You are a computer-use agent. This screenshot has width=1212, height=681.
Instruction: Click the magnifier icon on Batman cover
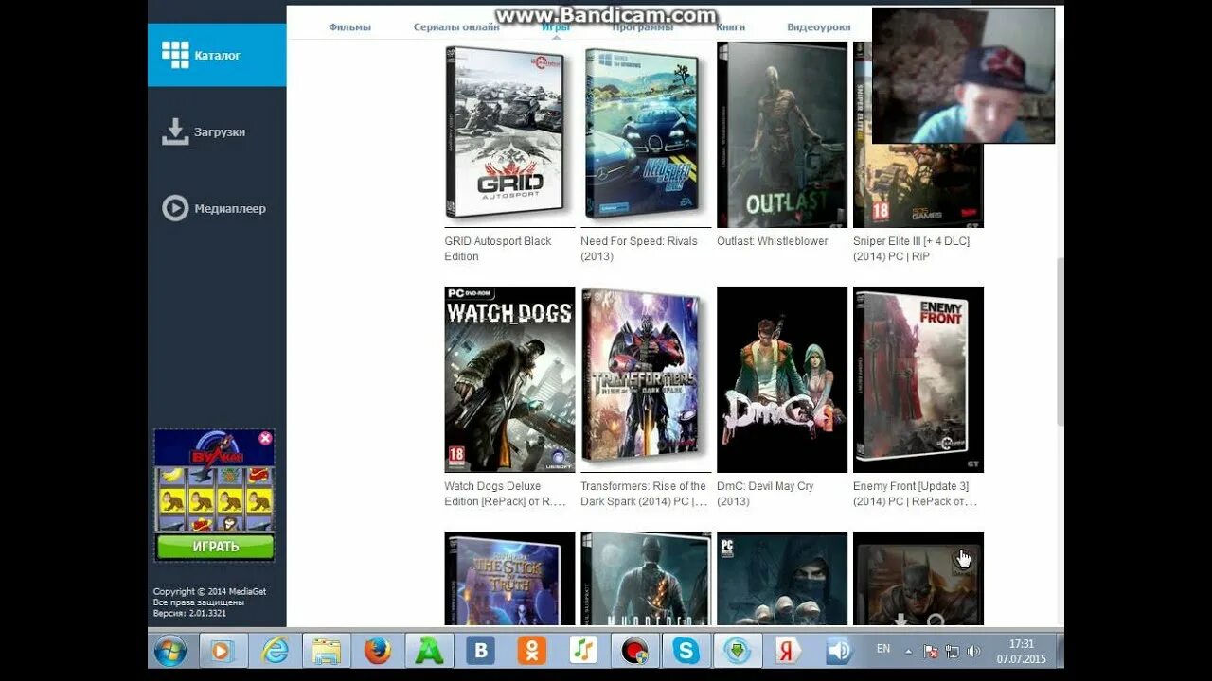936,620
